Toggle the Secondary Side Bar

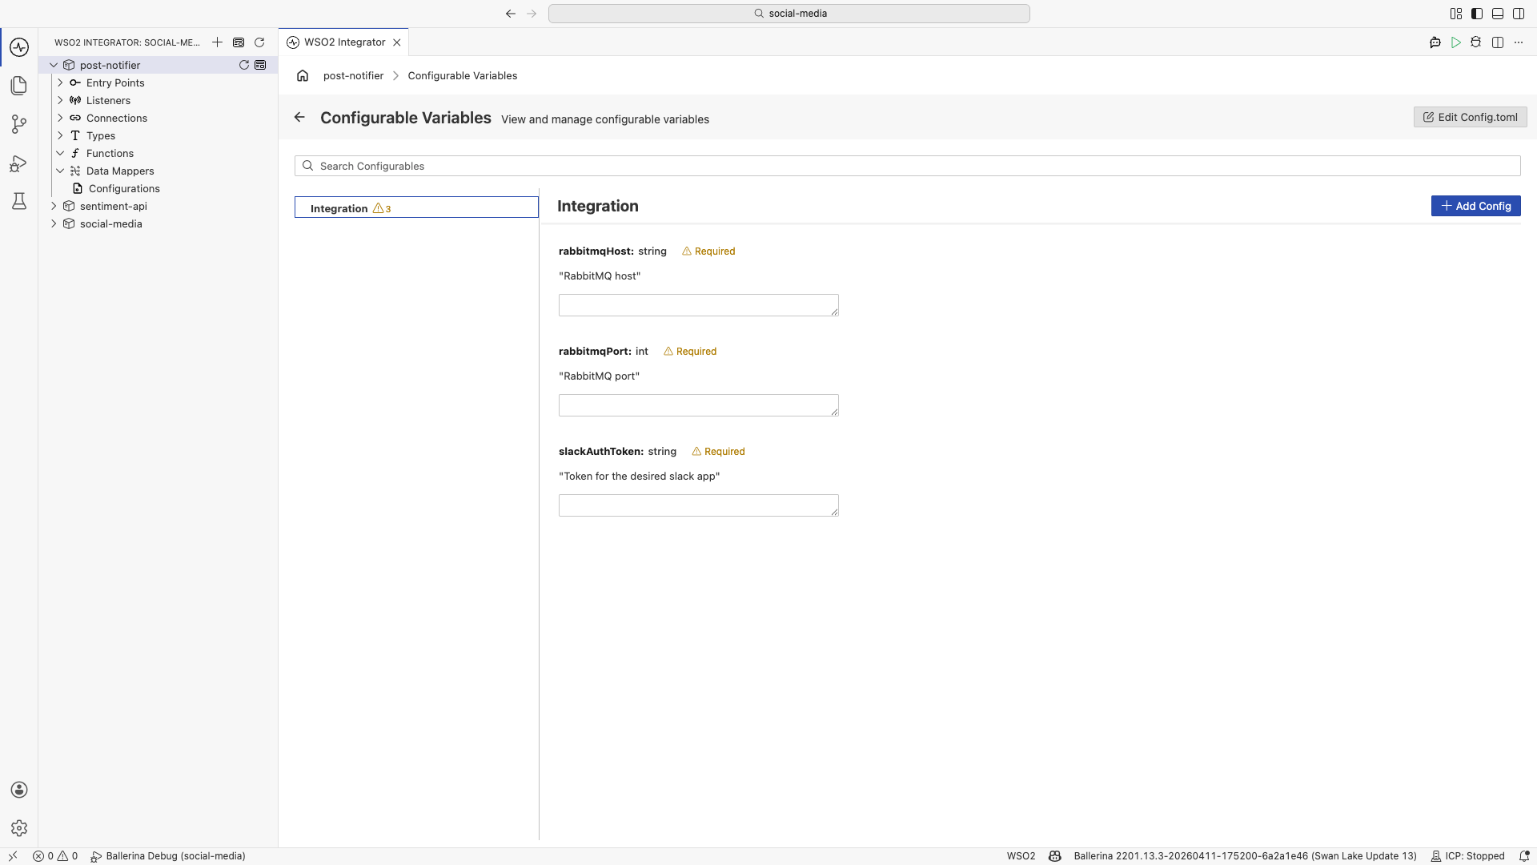[1519, 14]
